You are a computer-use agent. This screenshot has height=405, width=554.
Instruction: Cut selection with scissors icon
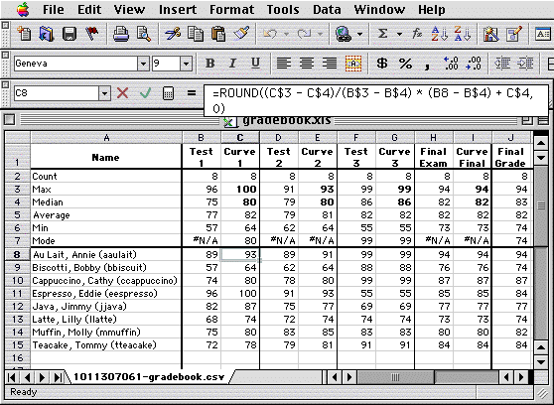pos(173,34)
